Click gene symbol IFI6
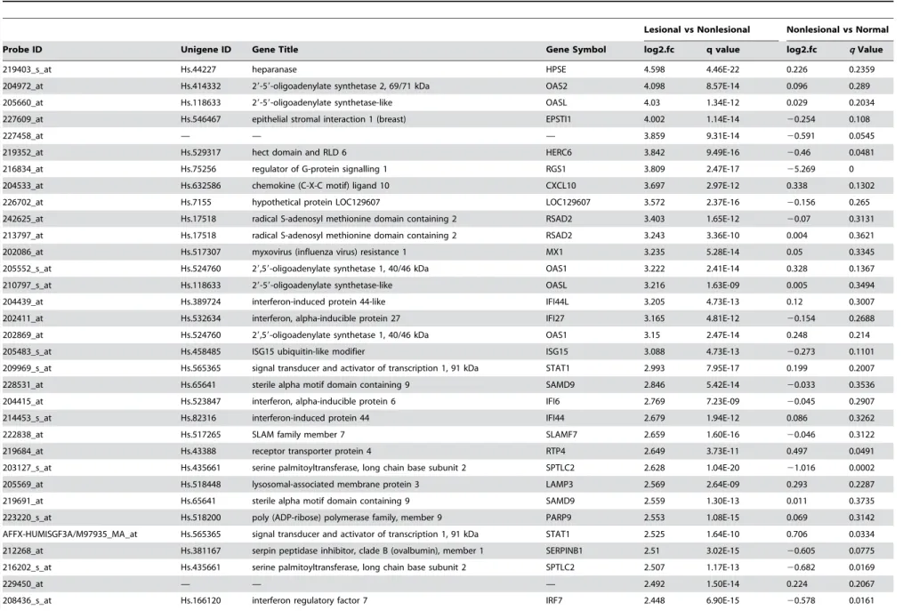The width and height of the screenshot is (911, 611). 552,402
